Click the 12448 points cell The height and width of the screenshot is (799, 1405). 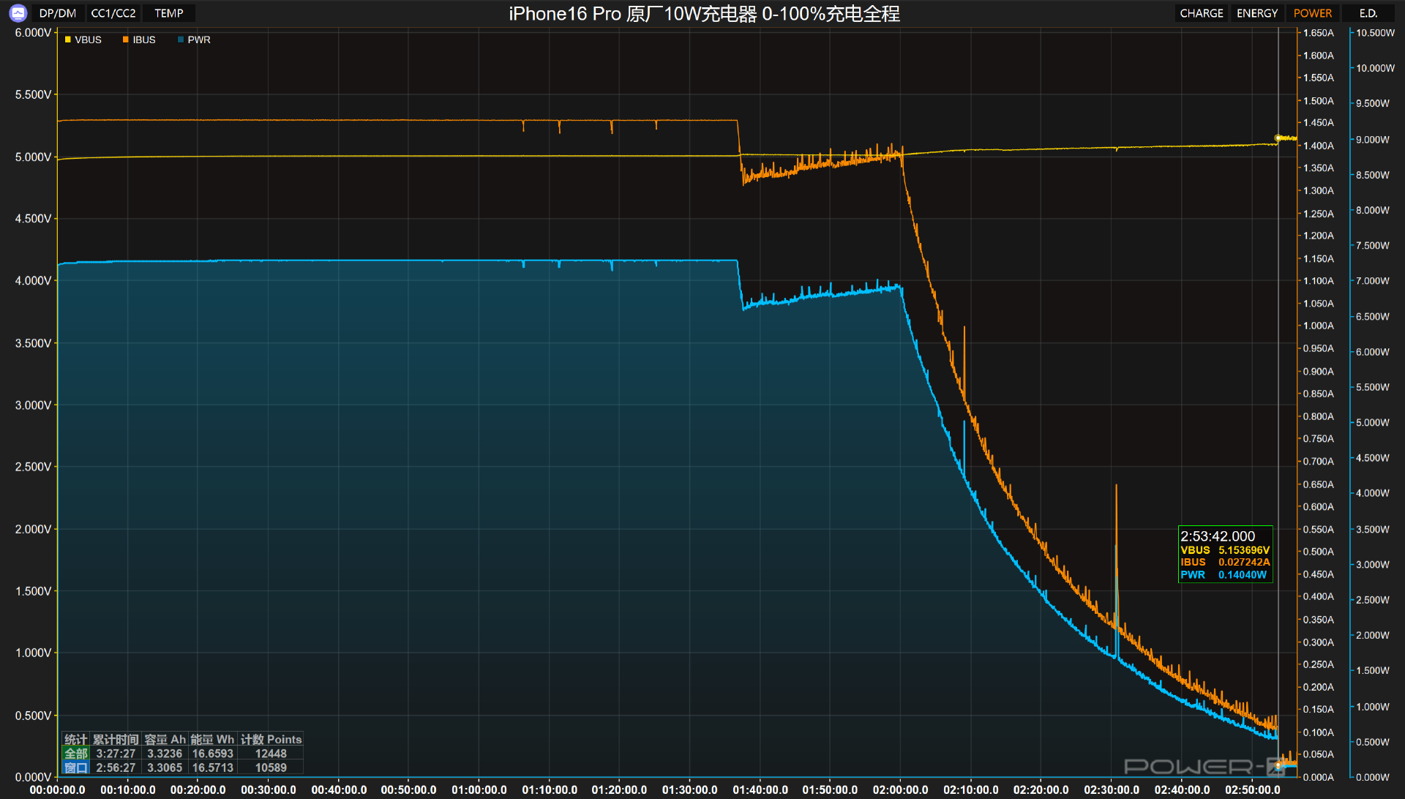click(x=271, y=754)
